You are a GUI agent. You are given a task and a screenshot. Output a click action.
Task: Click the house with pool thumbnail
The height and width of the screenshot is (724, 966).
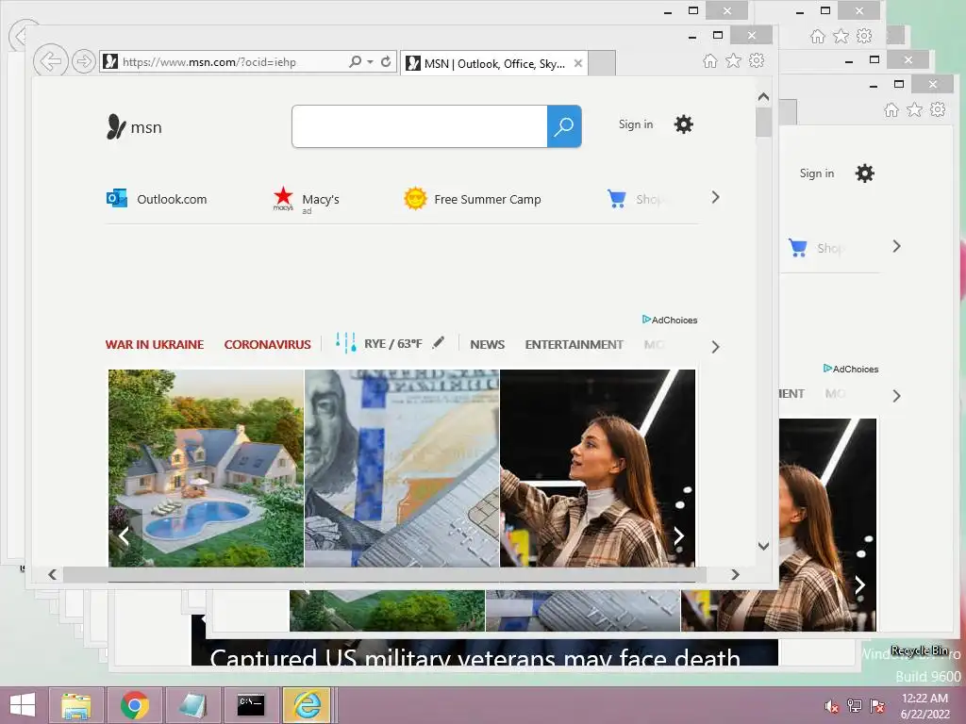[206, 468]
